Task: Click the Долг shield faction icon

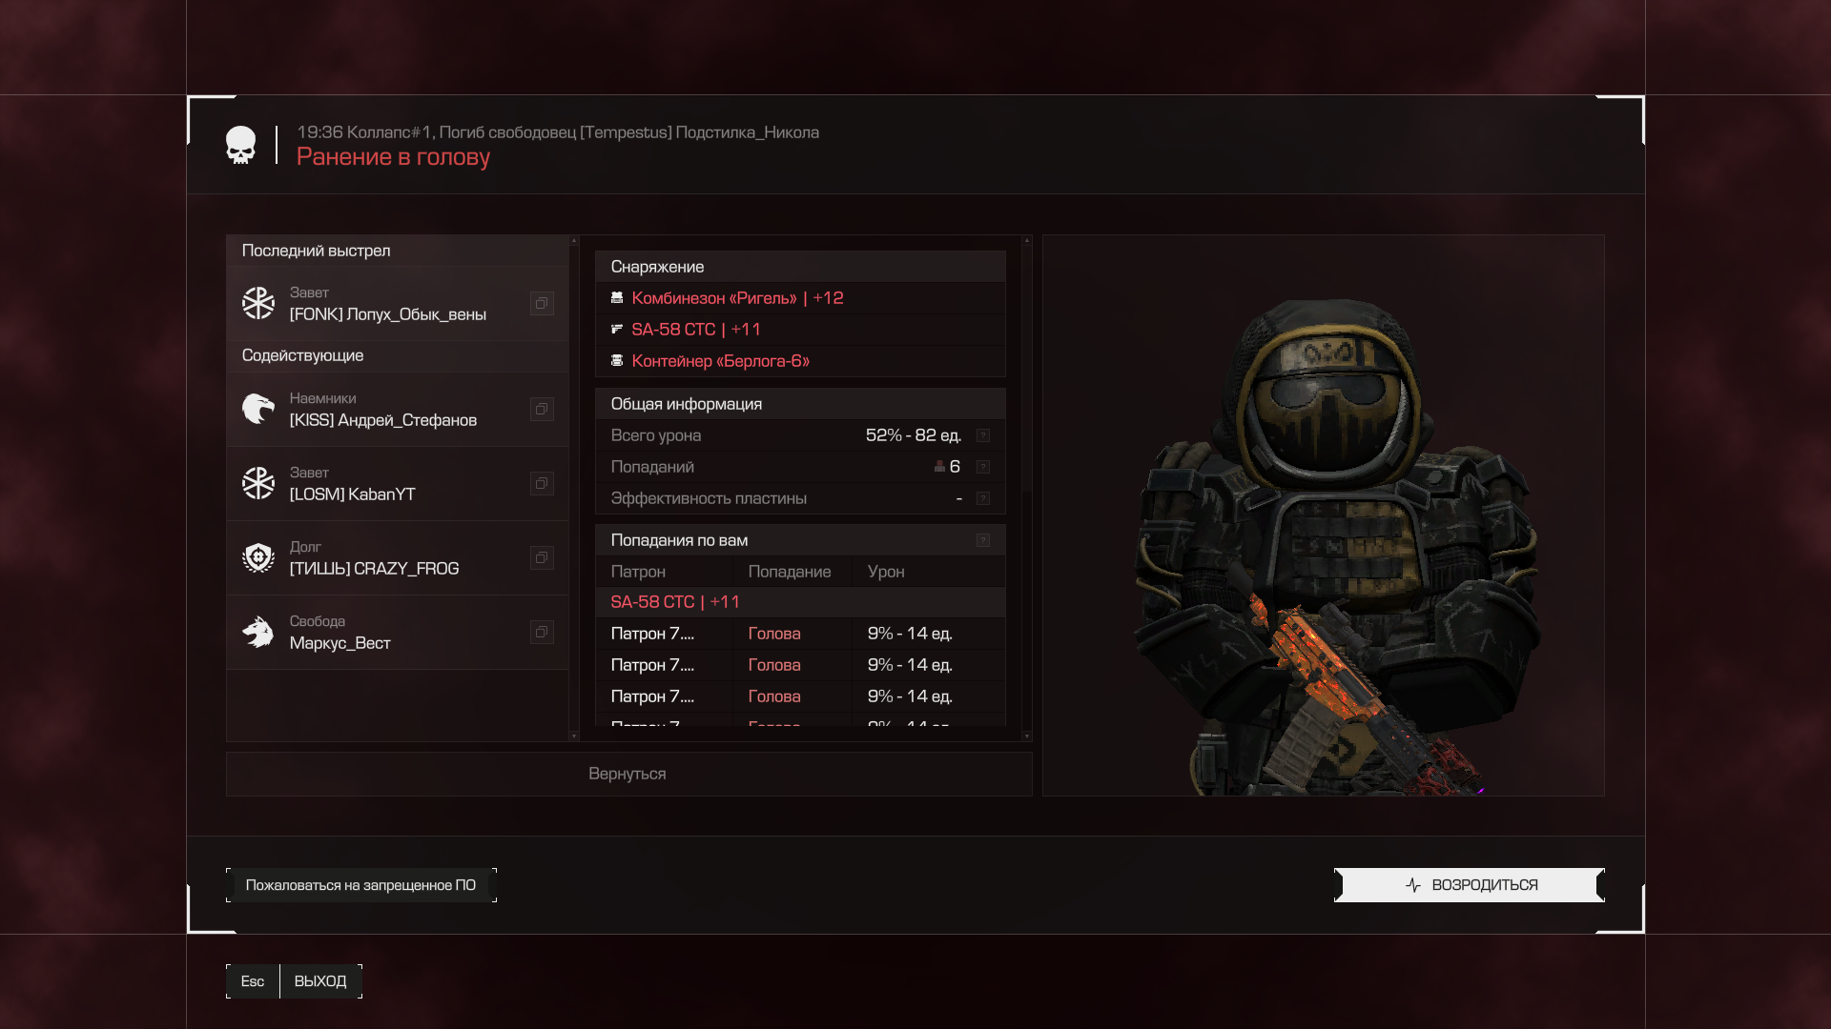Action: click(258, 557)
